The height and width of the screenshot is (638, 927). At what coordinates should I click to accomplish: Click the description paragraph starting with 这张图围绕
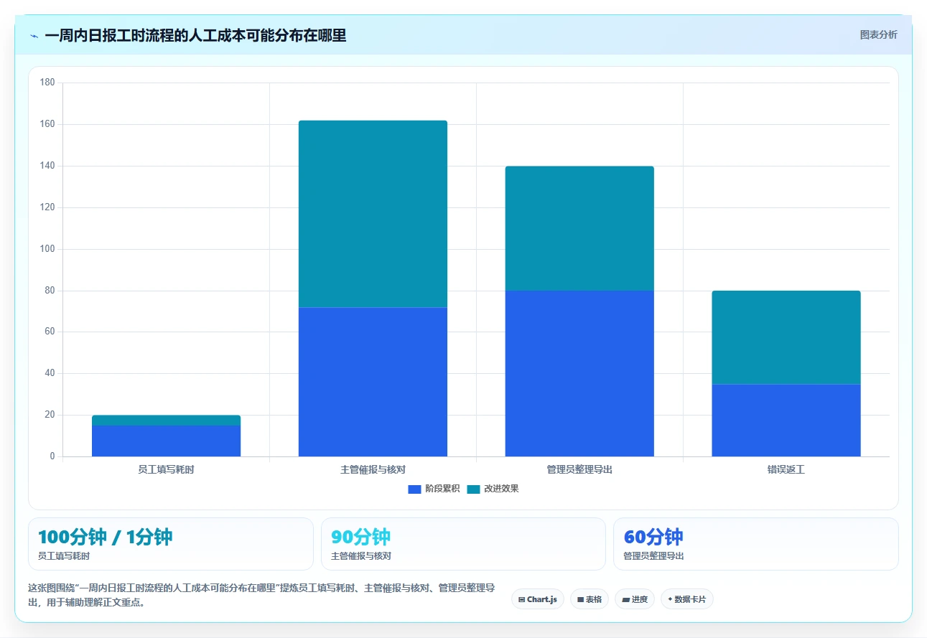click(x=261, y=595)
